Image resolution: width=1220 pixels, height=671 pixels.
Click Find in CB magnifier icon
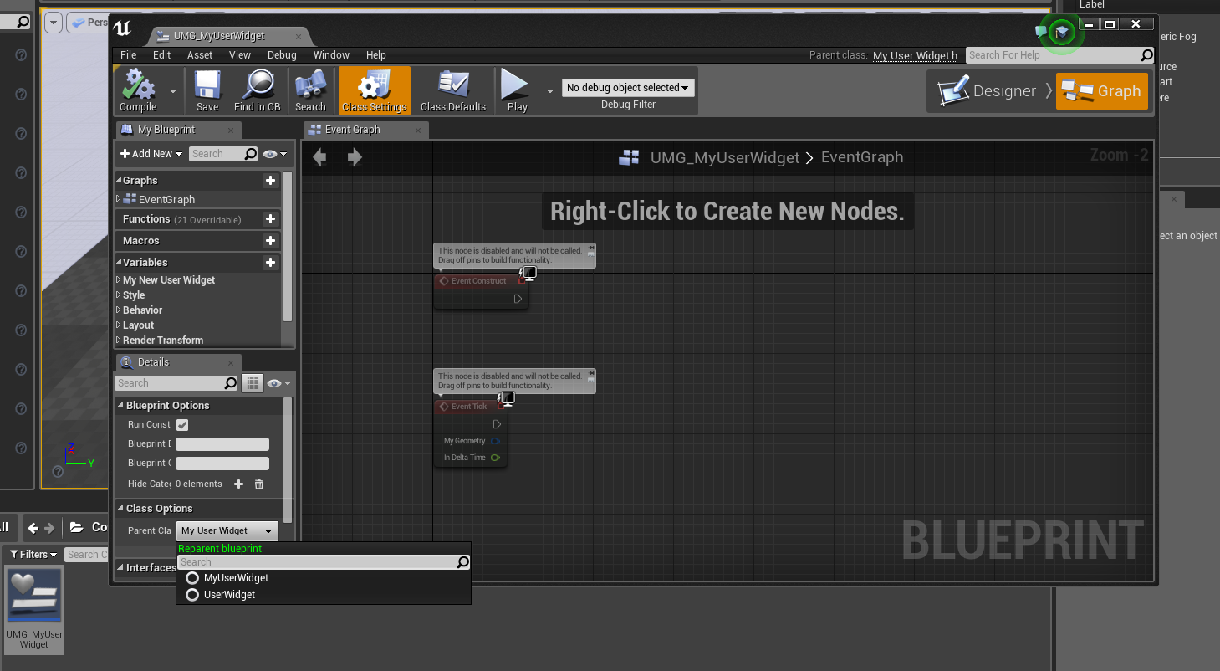pyautogui.click(x=257, y=90)
